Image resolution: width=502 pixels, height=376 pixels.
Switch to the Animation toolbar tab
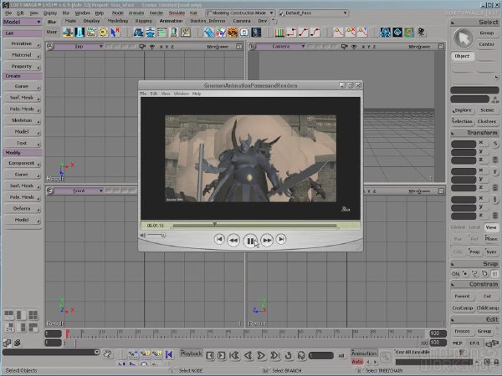[171, 21]
